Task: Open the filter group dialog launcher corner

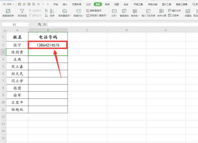Action: pos(42,19)
